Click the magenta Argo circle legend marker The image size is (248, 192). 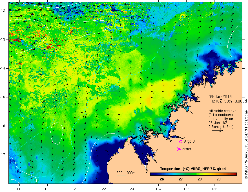[x=181, y=142]
